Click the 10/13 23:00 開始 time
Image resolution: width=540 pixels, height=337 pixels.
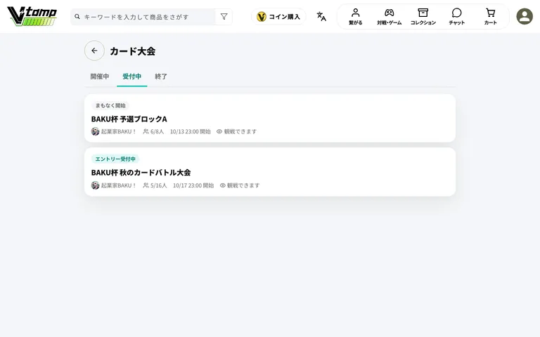click(190, 131)
